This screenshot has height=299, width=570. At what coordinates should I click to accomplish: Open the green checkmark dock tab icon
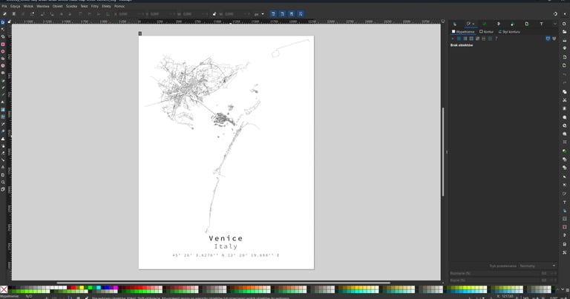pyautogui.click(x=484, y=24)
